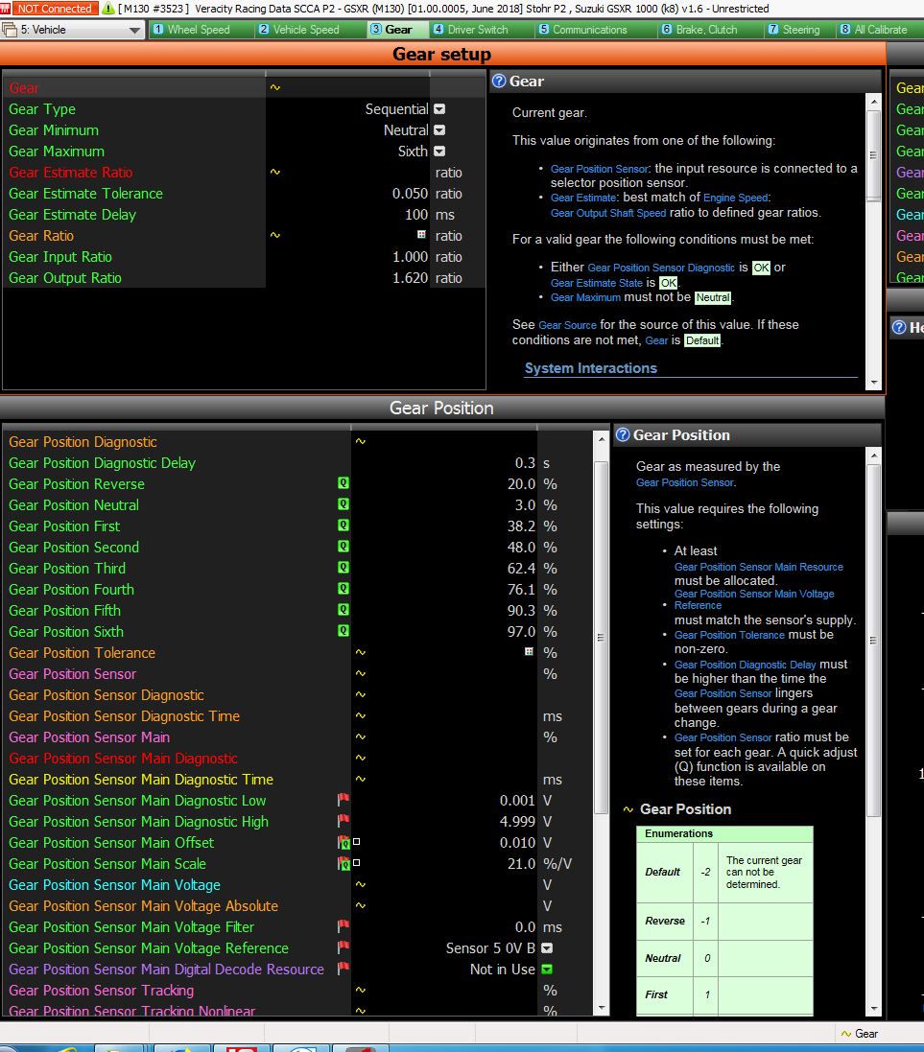The width and height of the screenshot is (924, 1052).
Task: Open the table icon in the Gear Ratio row
Action: [422, 235]
